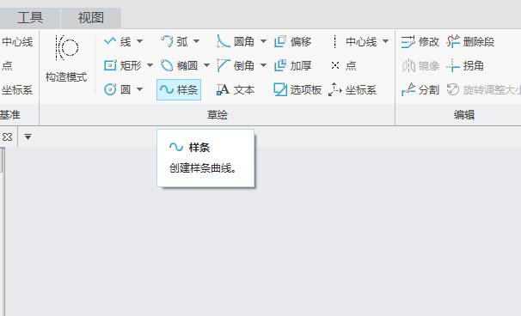Screen dimensions: 521x316
Task: Open the small dropdown arrow below ribbon
Action: 28,137
